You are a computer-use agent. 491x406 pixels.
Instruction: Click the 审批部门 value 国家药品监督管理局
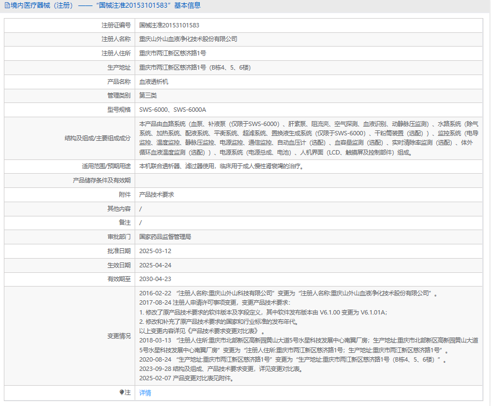[165, 237]
